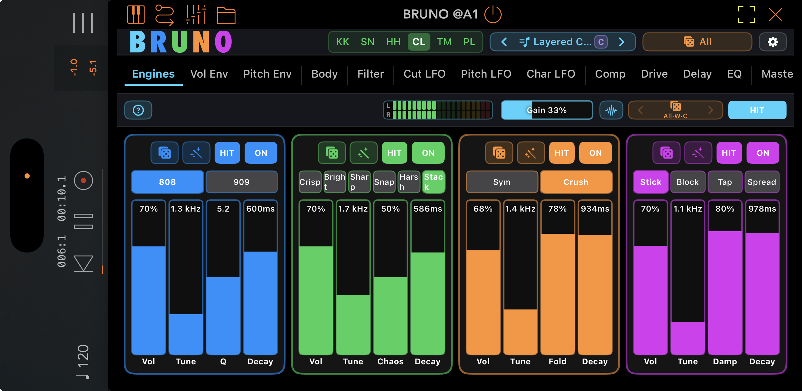802x391 pixels.
Task: Select the Sym mode in orange engine
Action: point(502,182)
